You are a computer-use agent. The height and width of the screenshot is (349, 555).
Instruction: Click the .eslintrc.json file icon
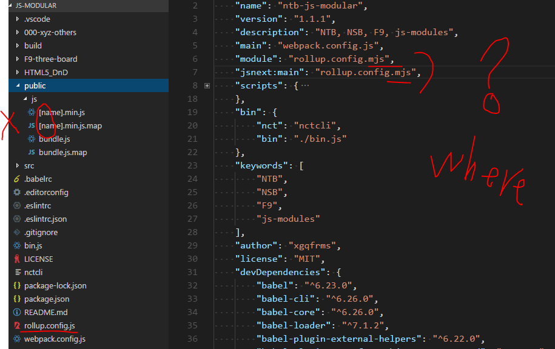pyautogui.click(x=16, y=219)
